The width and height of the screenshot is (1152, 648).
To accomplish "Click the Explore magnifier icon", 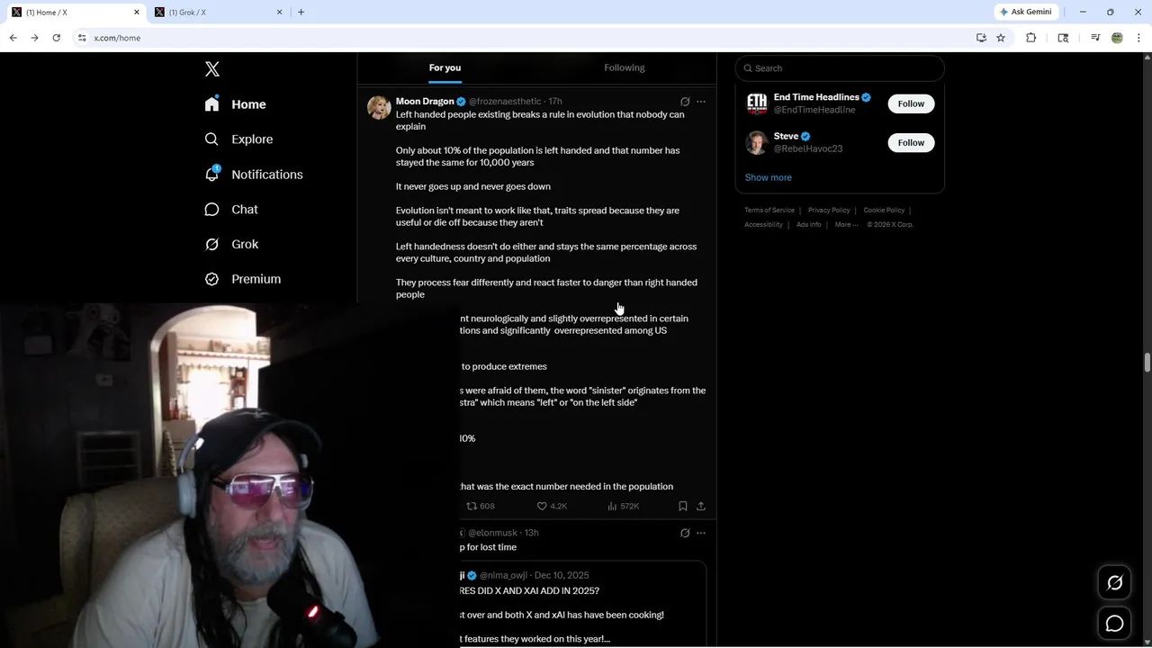I will pyautogui.click(x=211, y=139).
